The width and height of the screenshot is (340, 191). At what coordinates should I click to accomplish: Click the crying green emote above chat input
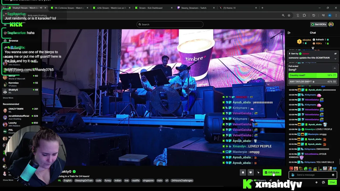305,168
